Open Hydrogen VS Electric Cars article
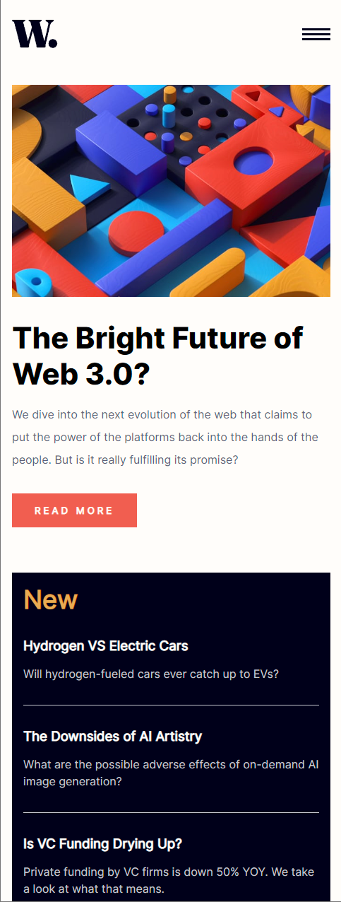Viewport: 341px width, 902px height. point(106,645)
